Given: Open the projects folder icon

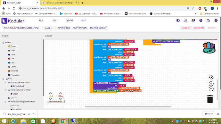Looking at the screenshot, I should tap(178, 21).
